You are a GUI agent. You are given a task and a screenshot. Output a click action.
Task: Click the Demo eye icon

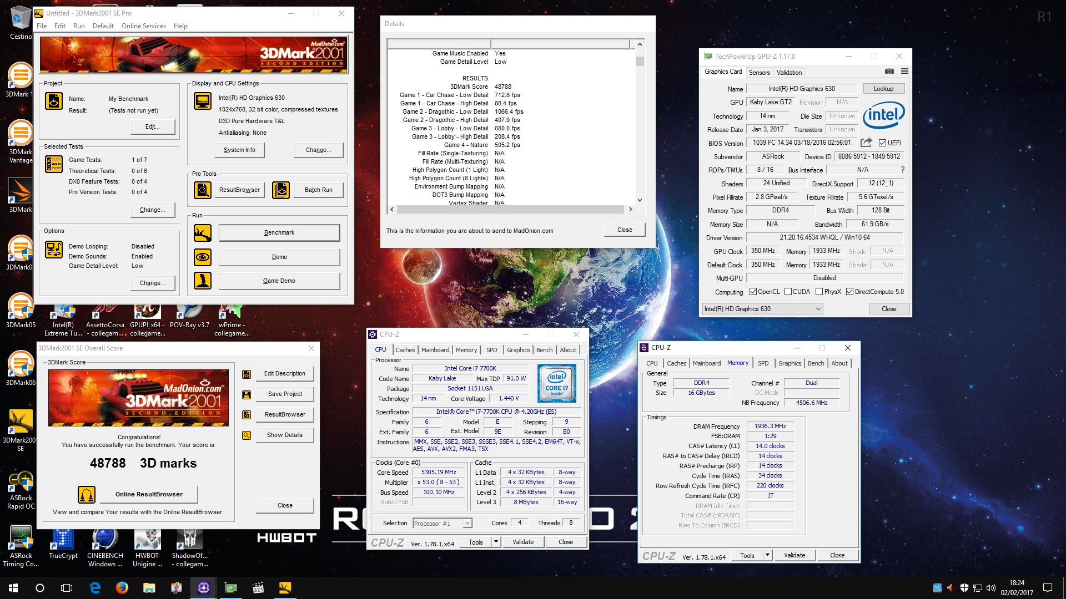[x=203, y=257]
